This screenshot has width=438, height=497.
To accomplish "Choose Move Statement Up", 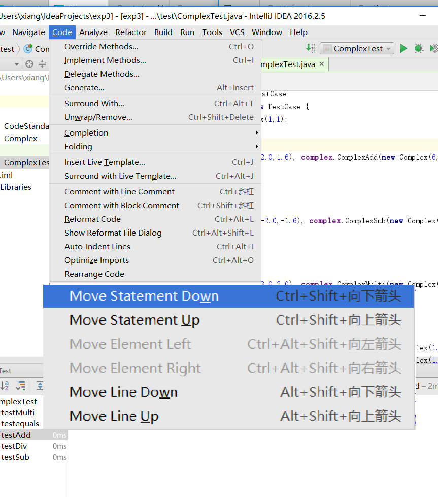I will (228, 320).
